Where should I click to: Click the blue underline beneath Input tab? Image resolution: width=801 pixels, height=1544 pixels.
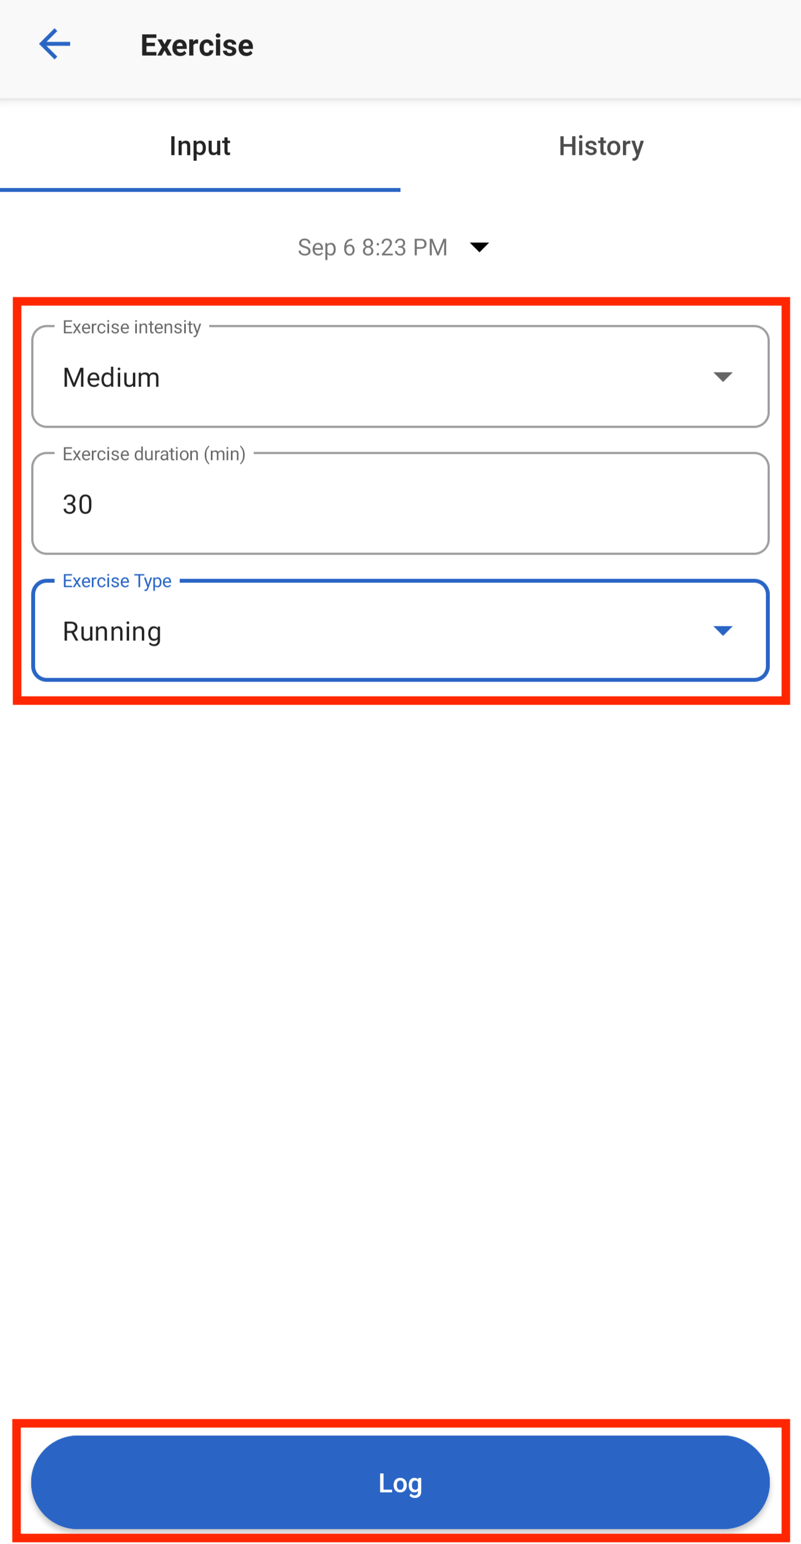coord(200,190)
